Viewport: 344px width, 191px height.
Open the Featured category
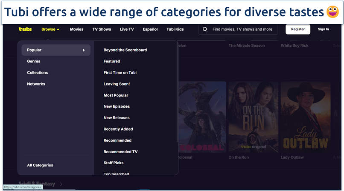pyautogui.click(x=112, y=61)
